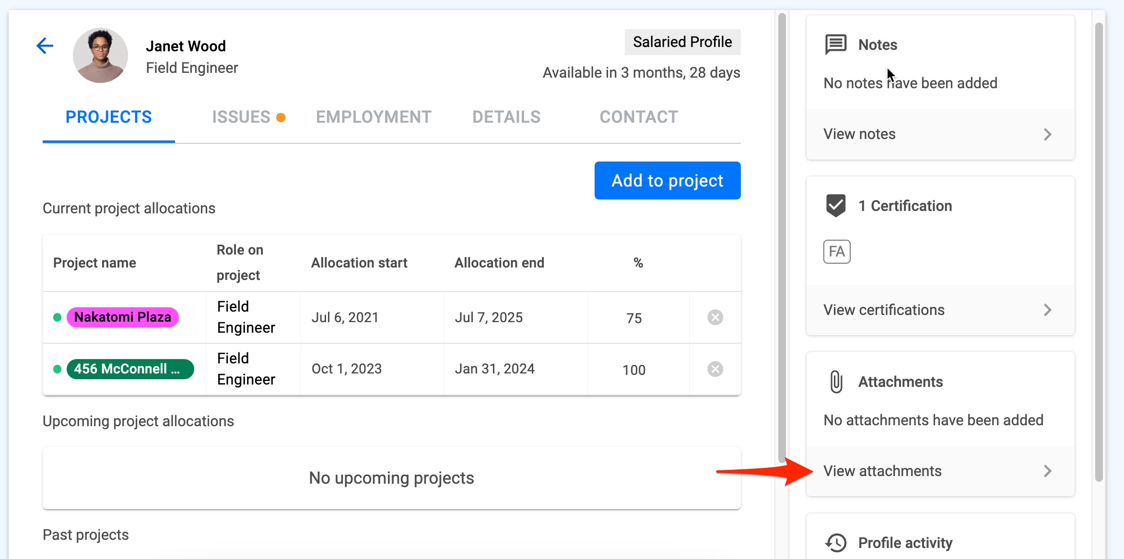Click No attachments have been added text
The image size is (1124, 559).
(933, 420)
